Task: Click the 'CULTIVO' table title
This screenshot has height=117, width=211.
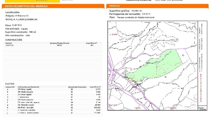Action: tap(10, 84)
